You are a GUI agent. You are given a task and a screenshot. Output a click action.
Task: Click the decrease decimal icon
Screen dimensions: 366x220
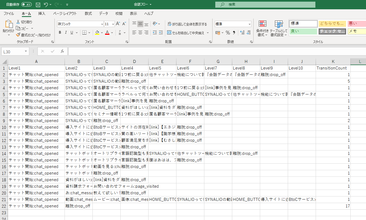click(248, 33)
